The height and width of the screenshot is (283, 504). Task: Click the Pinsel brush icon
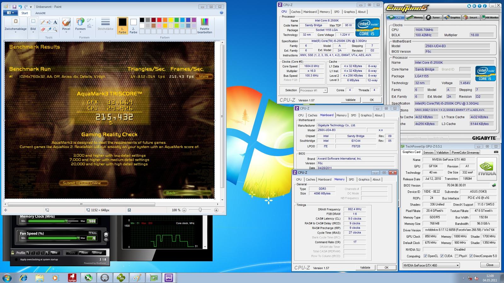tap(66, 22)
